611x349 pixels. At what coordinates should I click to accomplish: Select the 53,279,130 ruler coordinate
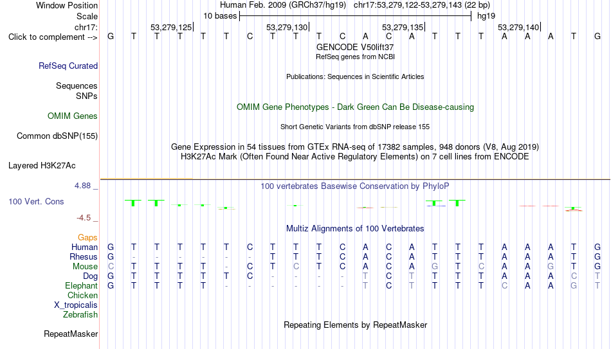(287, 27)
